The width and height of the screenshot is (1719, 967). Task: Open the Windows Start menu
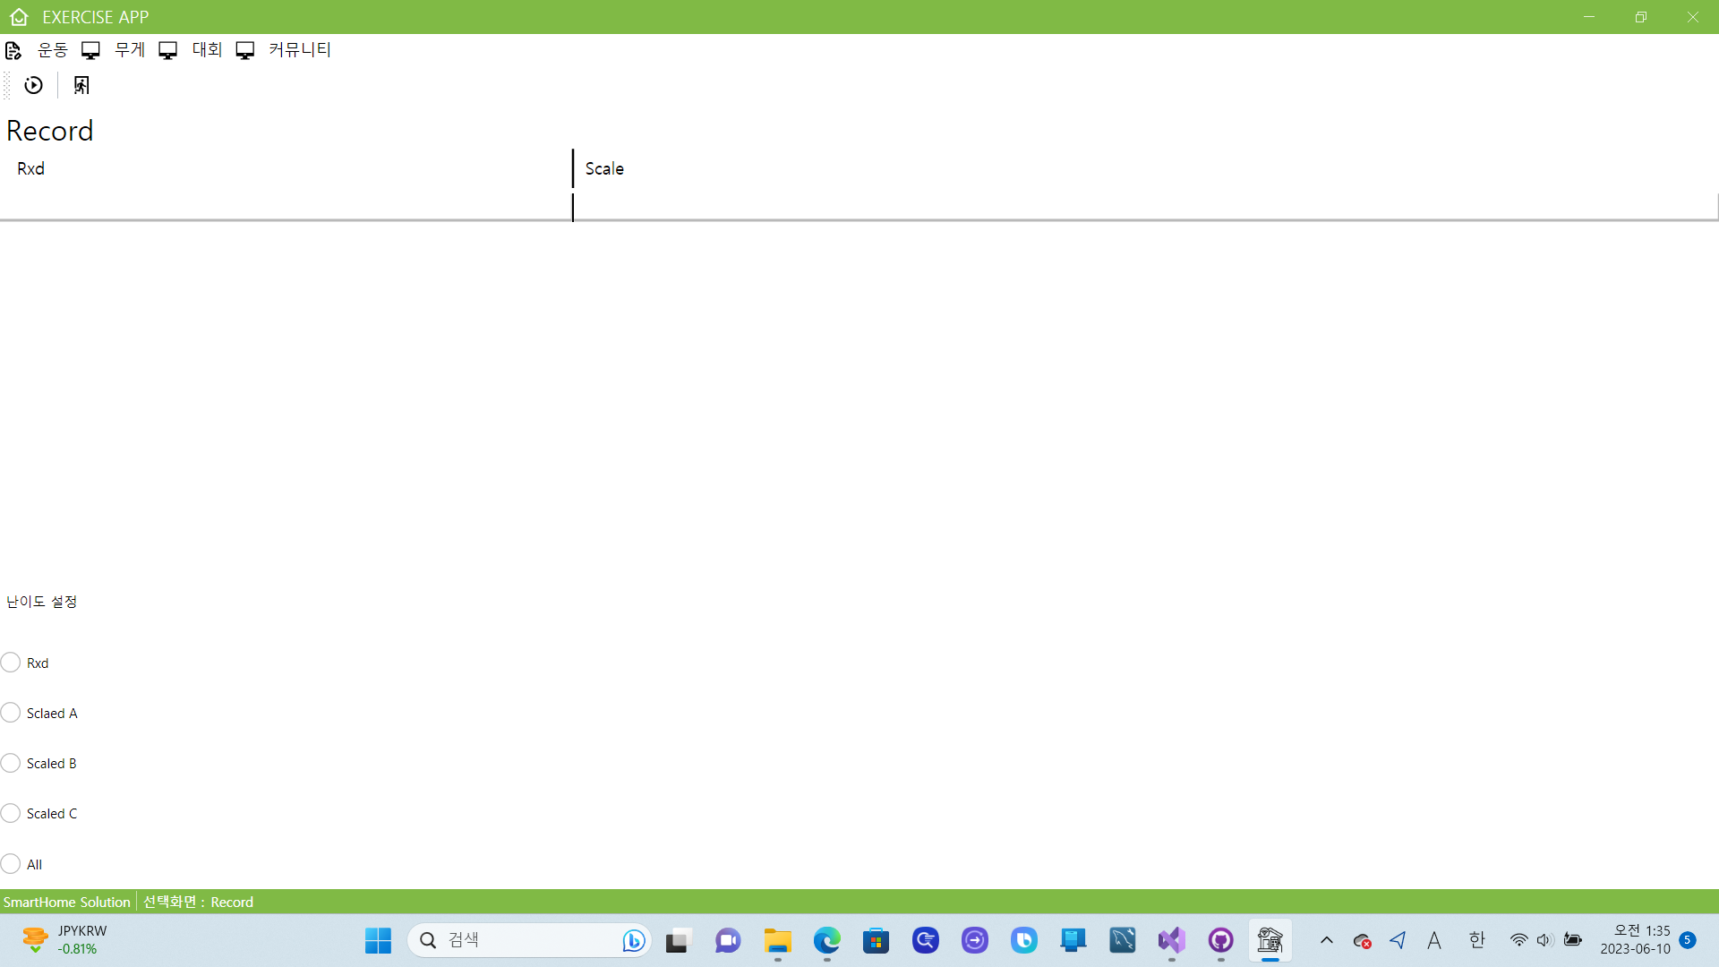pyautogui.click(x=378, y=940)
